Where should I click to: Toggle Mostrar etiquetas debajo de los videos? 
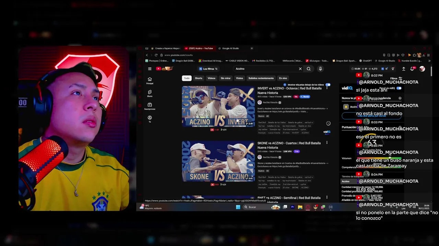click(x=328, y=85)
